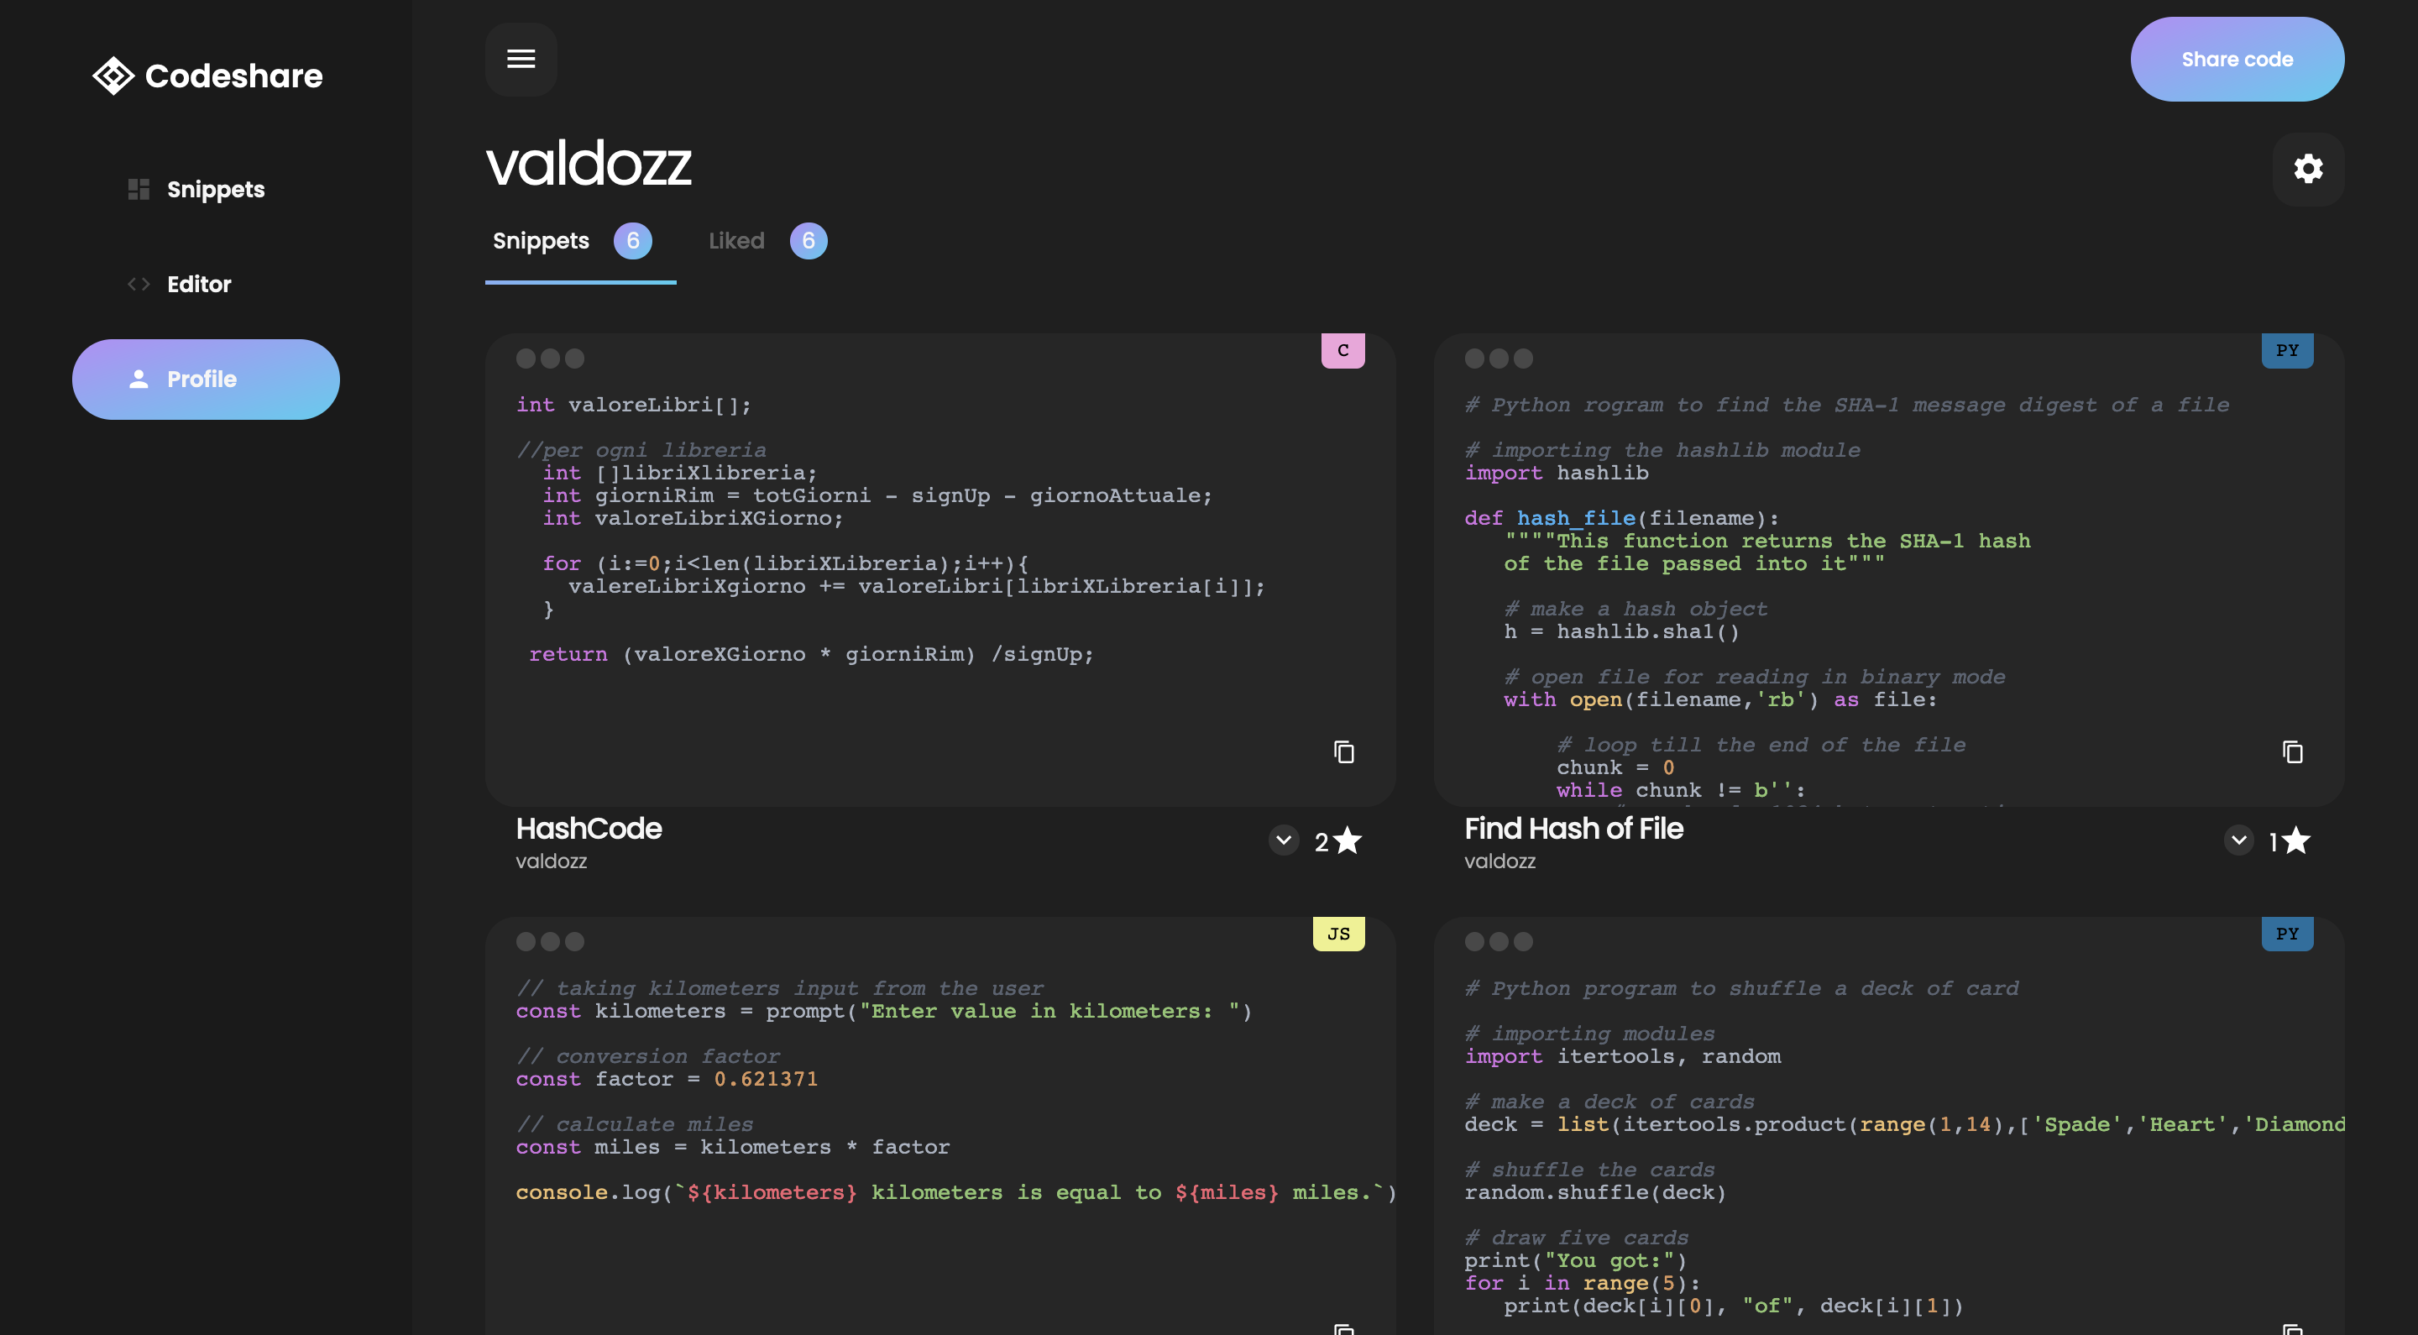Open the profile settings gear

click(x=2308, y=169)
